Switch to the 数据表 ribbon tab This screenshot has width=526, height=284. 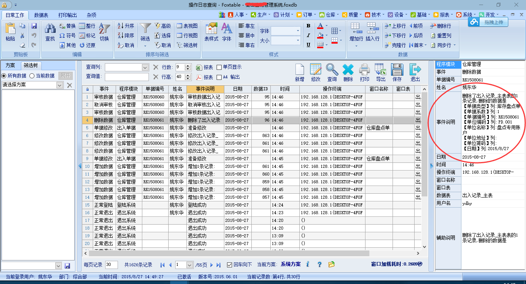[x=41, y=15]
